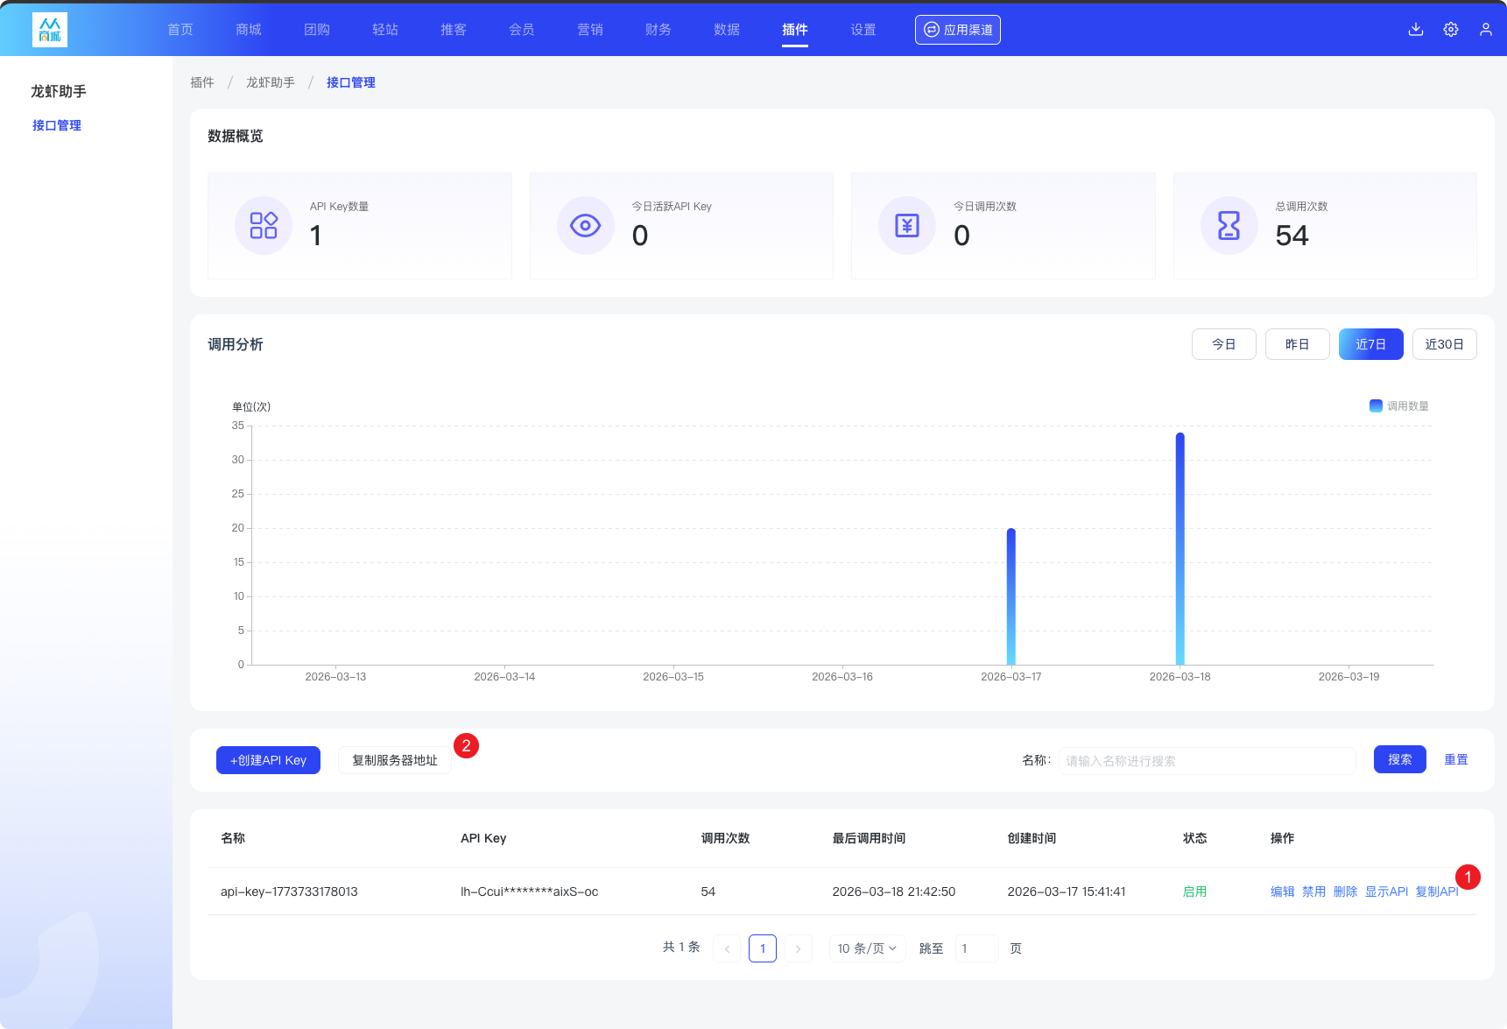Open the settings gear icon in header
The height and width of the screenshot is (1029, 1507).
(x=1451, y=30)
